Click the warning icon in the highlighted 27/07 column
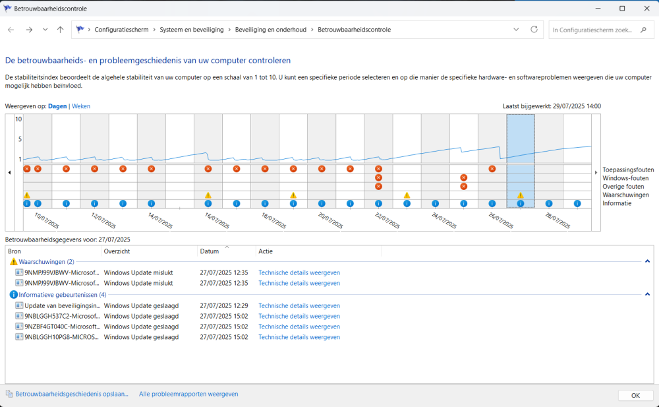This screenshot has height=407, width=659. pyautogui.click(x=521, y=195)
